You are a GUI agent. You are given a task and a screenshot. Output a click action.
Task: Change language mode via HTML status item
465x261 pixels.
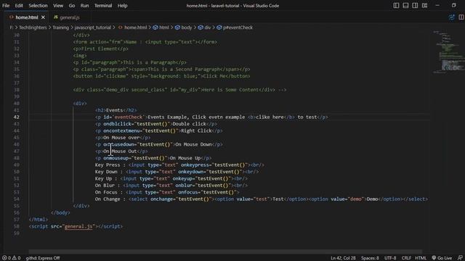[421, 258]
